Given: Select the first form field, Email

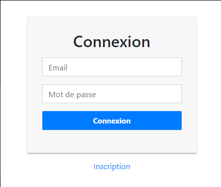Looking at the screenshot, I should click(x=112, y=67).
